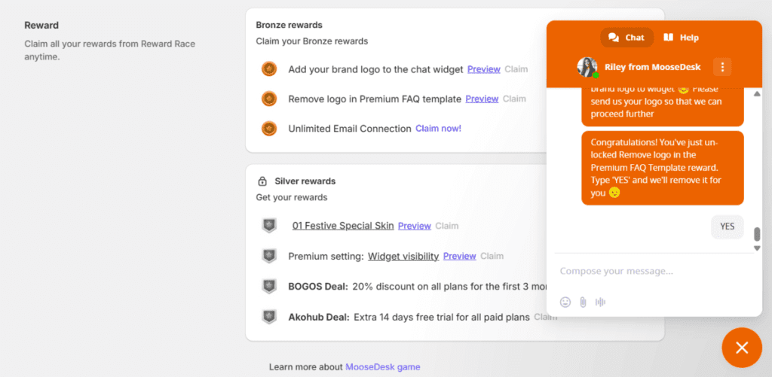Close chat widget with orange X button

pyautogui.click(x=742, y=348)
